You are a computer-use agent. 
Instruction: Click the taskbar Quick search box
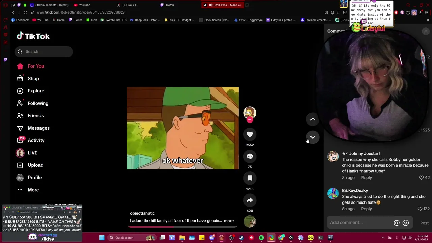(132, 238)
